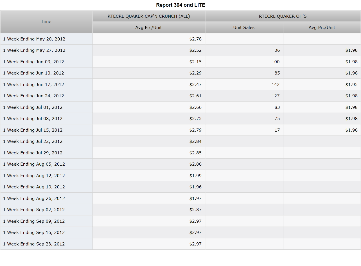361x266 pixels.
Task: Click the $2.52 price cell
Action: [x=149, y=50]
